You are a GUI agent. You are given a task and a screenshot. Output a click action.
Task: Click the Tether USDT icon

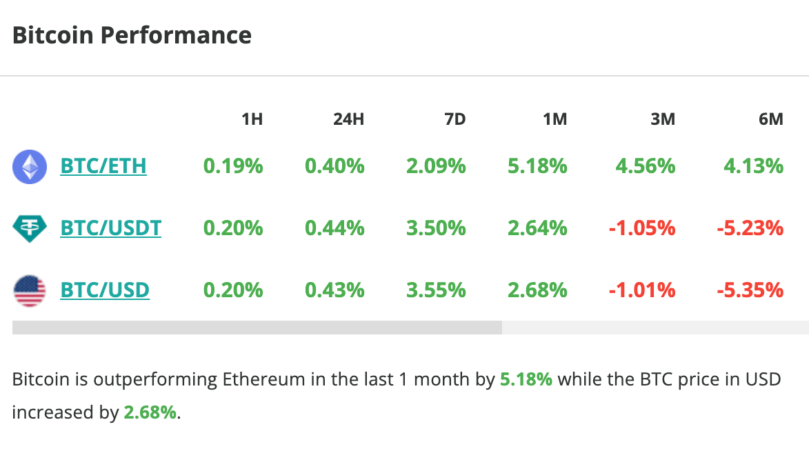click(x=30, y=228)
